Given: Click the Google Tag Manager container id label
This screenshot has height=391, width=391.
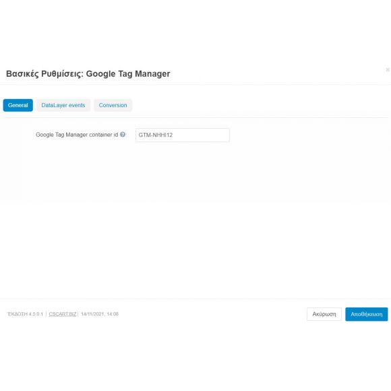Looking at the screenshot, I should tap(77, 135).
